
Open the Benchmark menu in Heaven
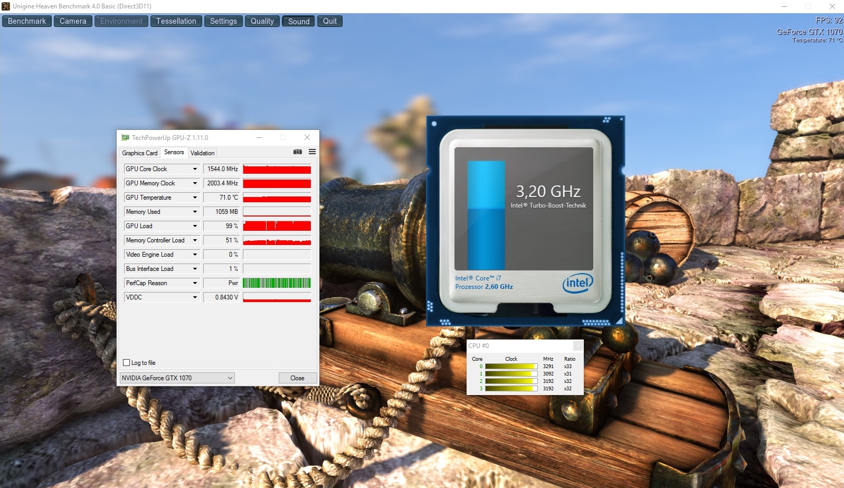pyautogui.click(x=27, y=21)
